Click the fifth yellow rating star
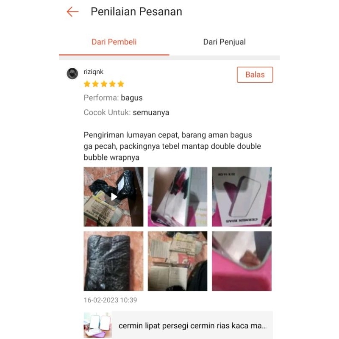339x339 pixels. (121, 84)
